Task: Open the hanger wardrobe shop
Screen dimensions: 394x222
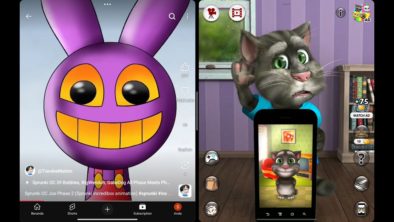Action: coord(361,135)
